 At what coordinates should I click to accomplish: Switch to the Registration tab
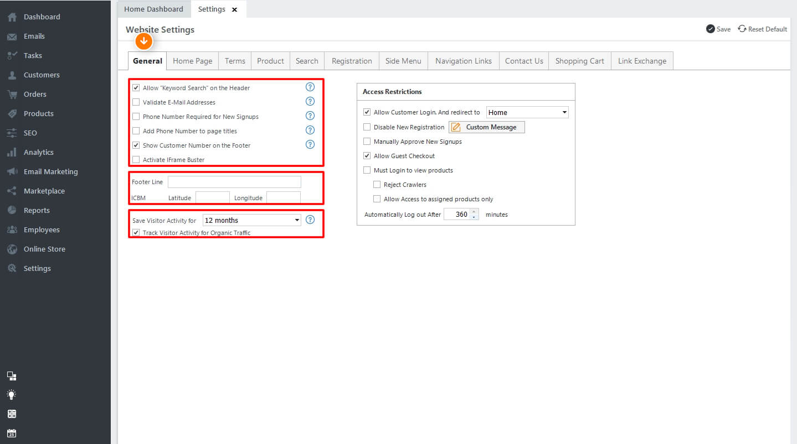352,61
